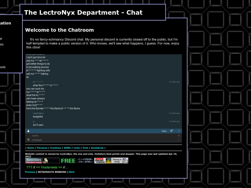Go to next Yesterweb ring site
Screen dimensions: 251x188
60,168
